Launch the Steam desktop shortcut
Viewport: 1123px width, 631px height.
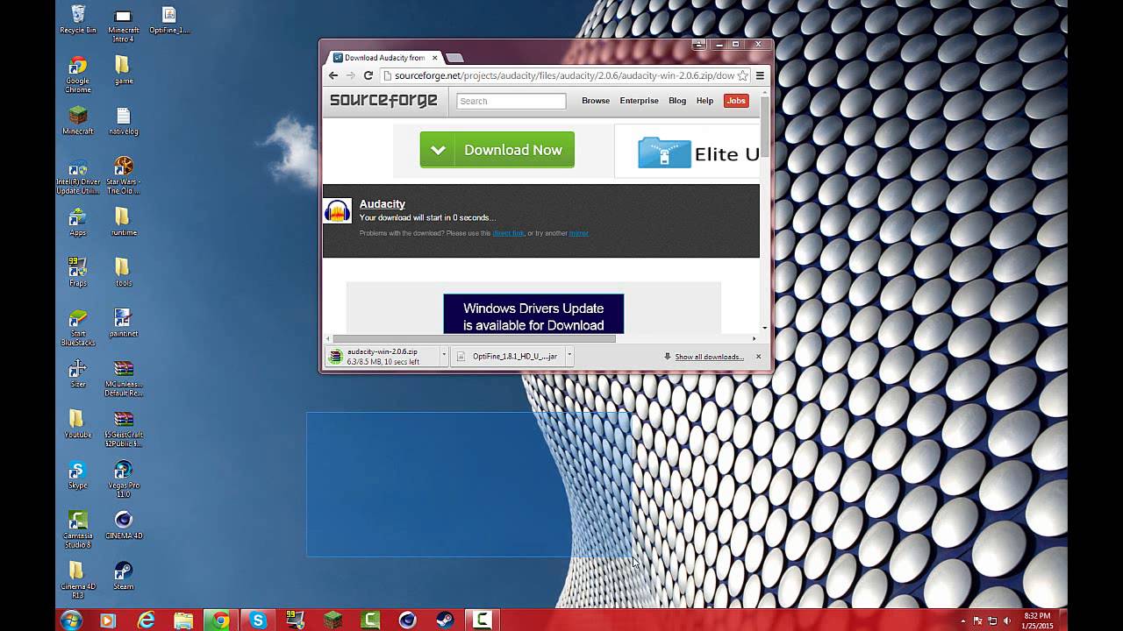click(124, 576)
